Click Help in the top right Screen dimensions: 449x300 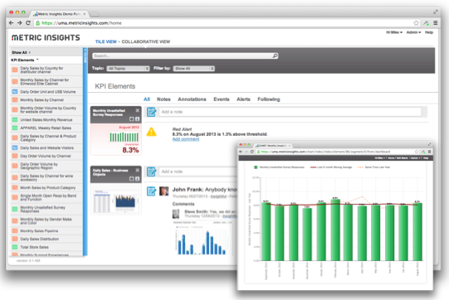pos(429,32)
